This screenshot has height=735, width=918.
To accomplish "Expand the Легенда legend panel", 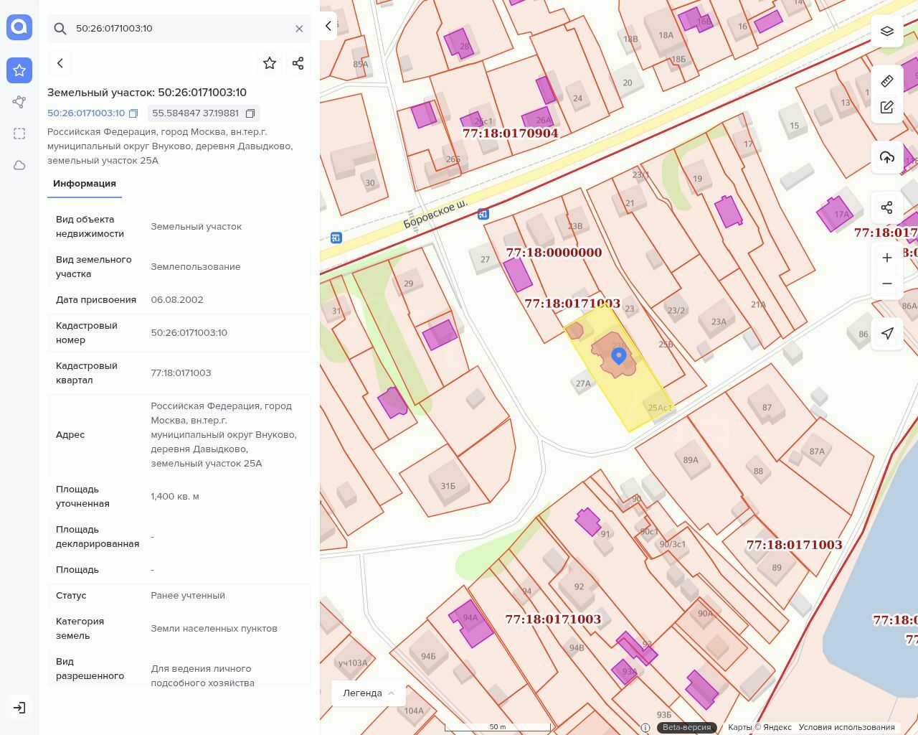I will point(369,693).
